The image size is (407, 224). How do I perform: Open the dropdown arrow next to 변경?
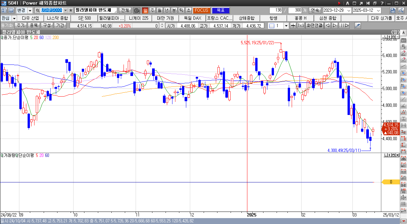tap(30, 10)
